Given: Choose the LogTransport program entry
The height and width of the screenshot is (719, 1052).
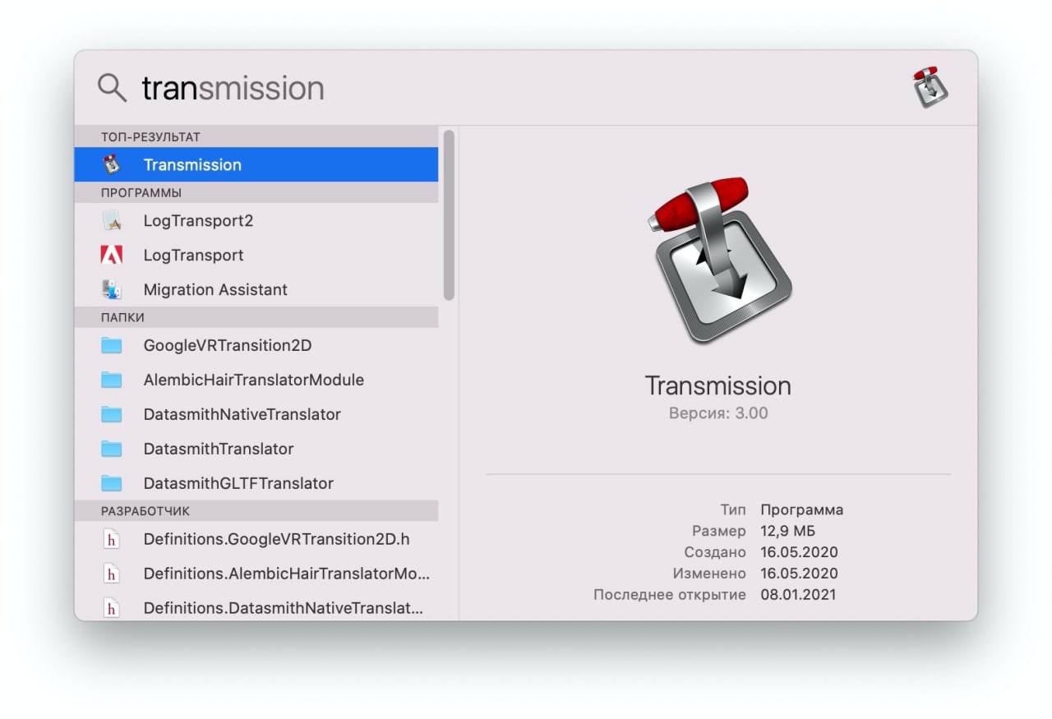Looking at the screenshot, I should 256,255.
